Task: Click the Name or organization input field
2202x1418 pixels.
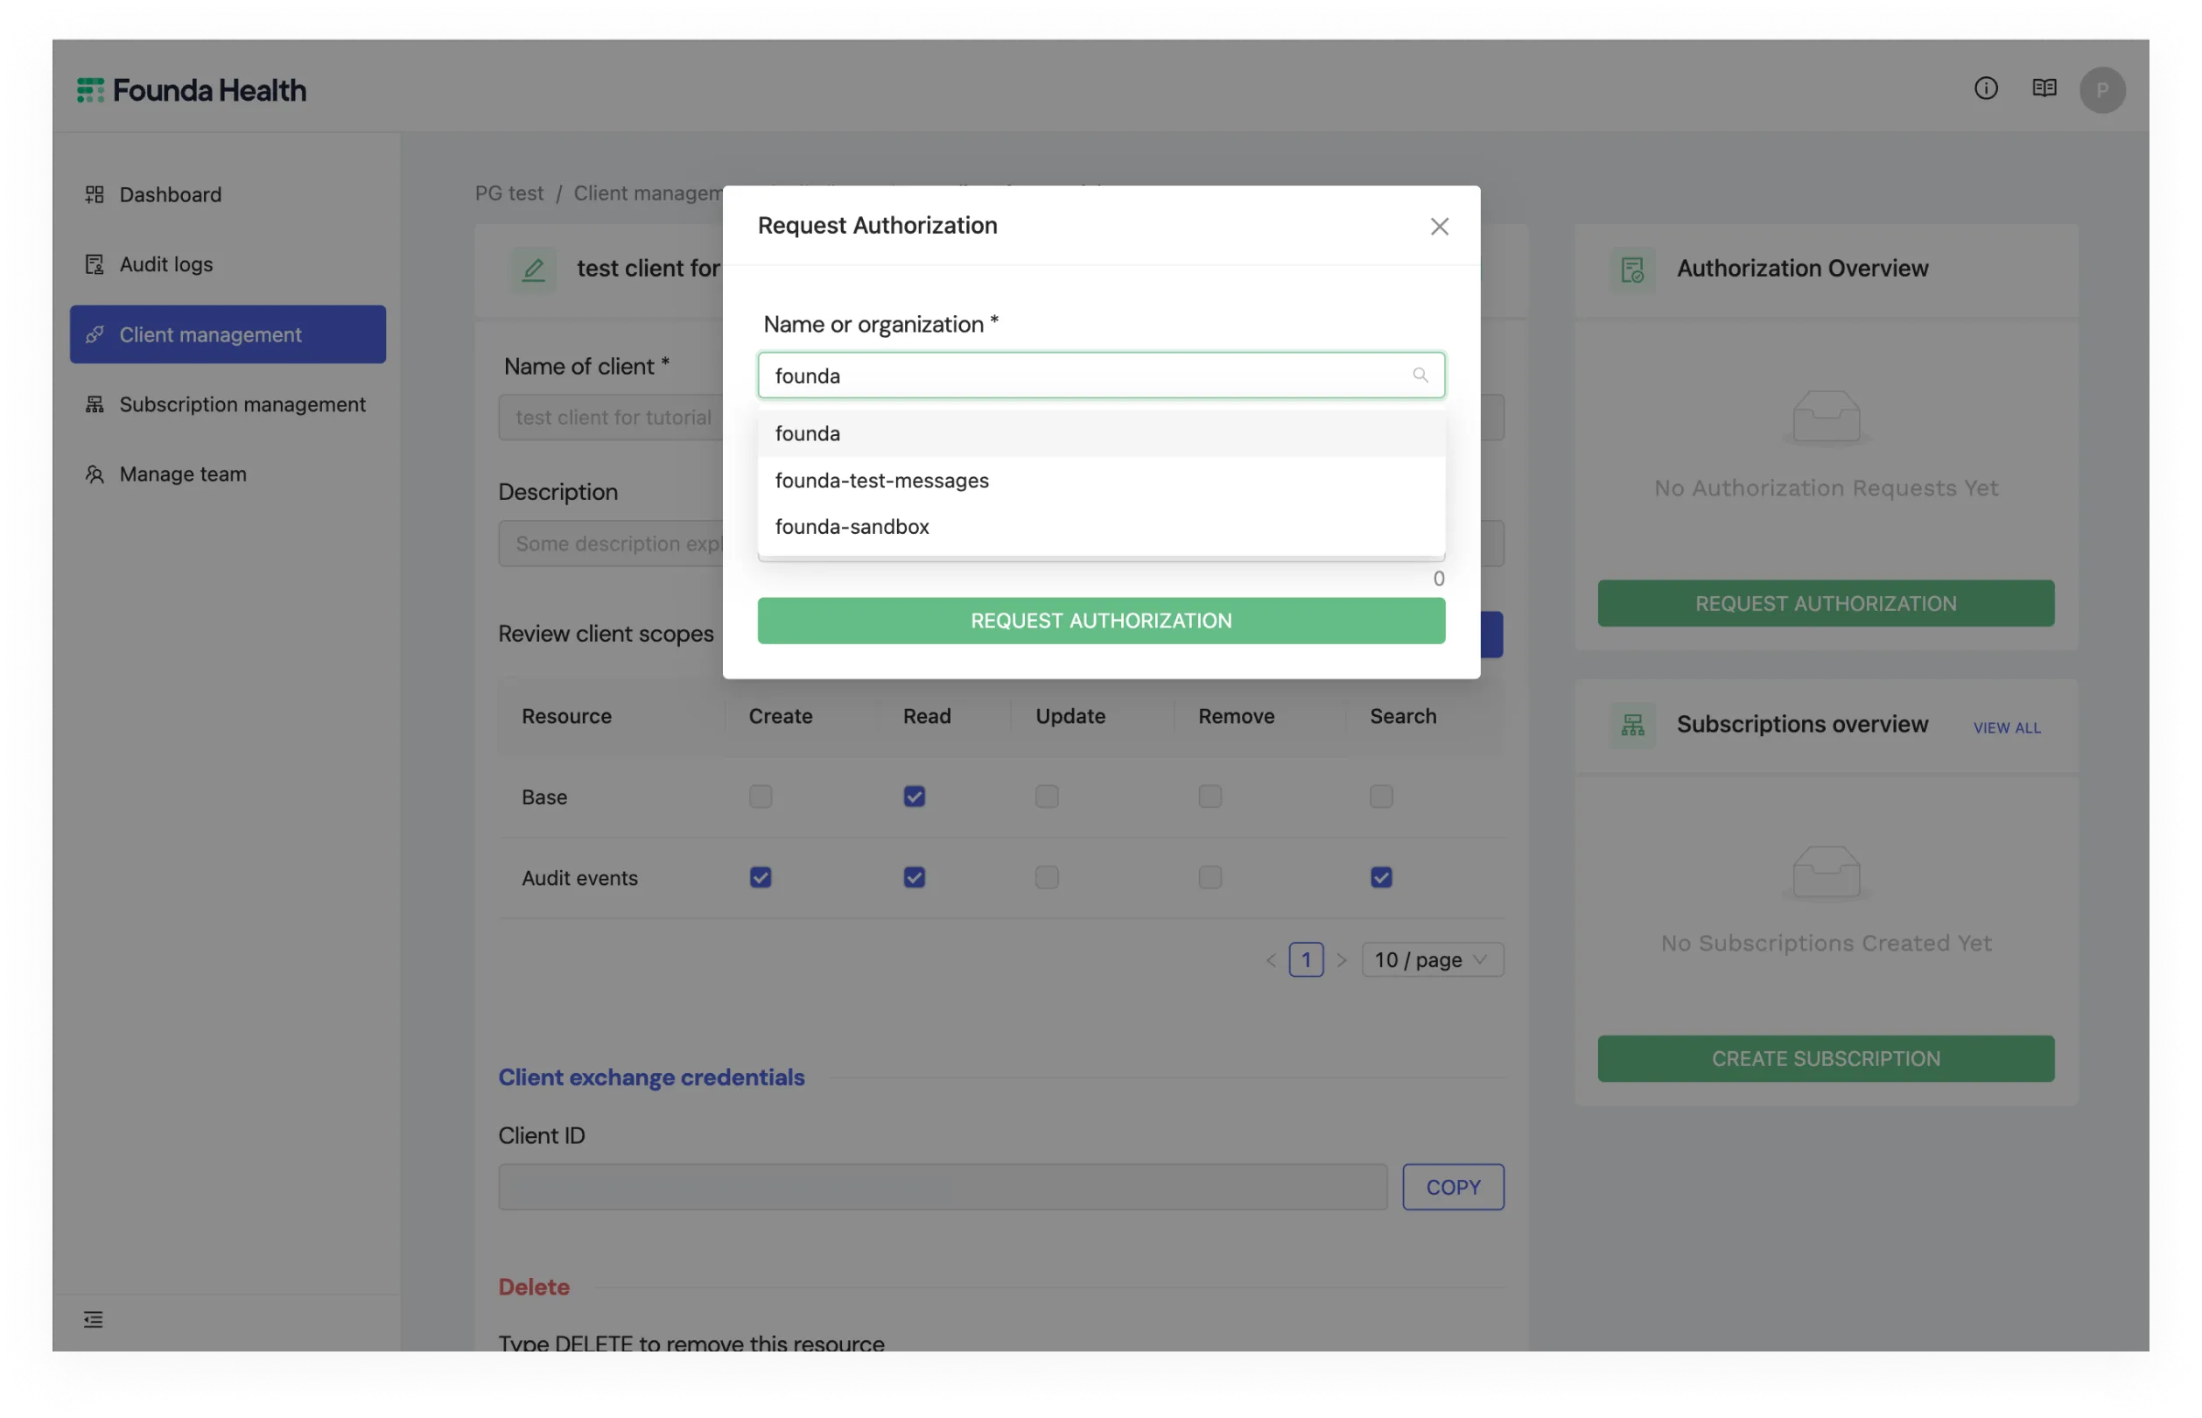Action: [x=1101, y=375]
